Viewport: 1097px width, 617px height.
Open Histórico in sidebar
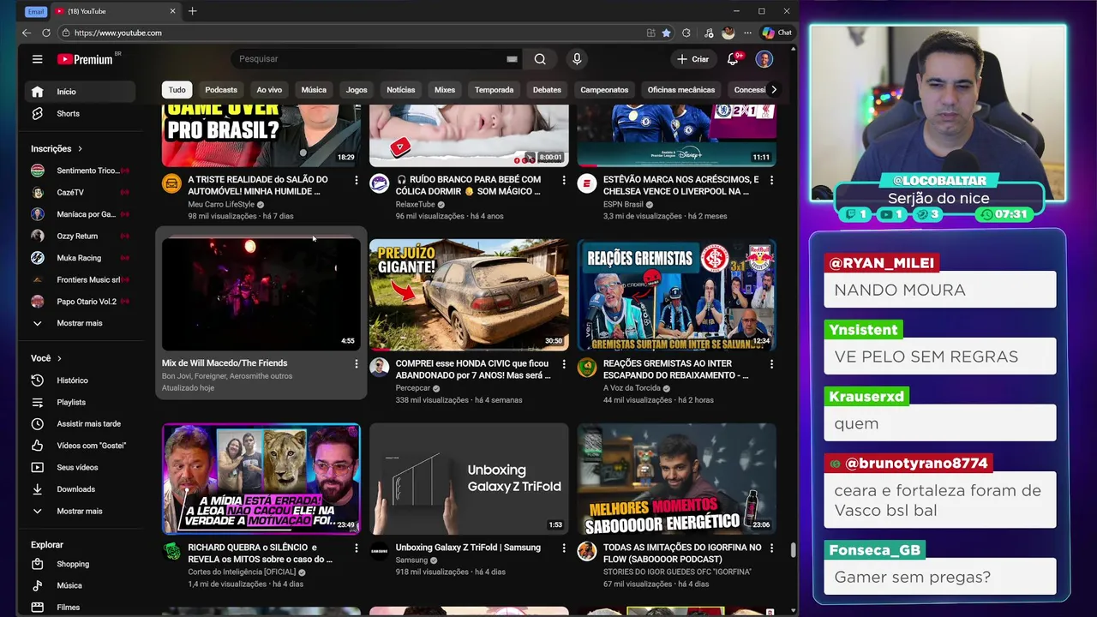[80, 380]
